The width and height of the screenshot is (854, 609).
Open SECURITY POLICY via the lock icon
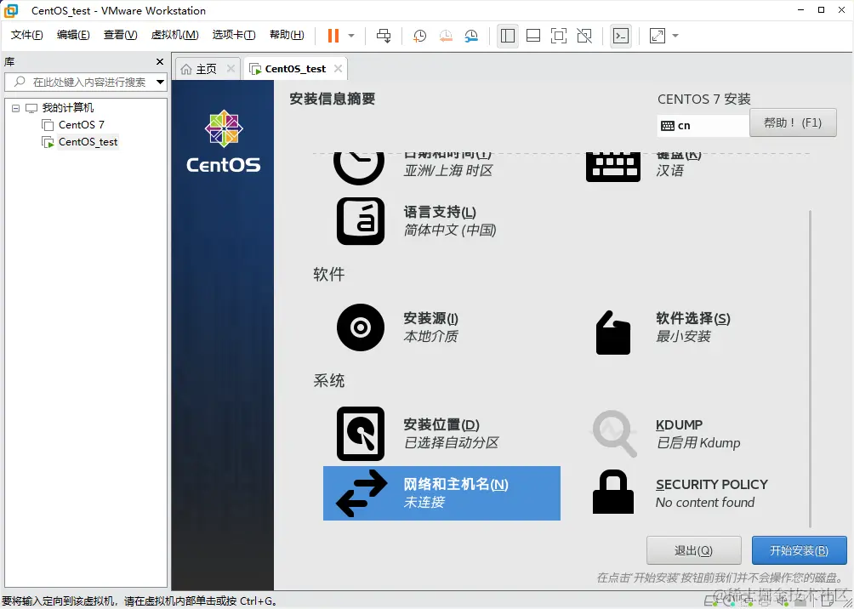tap(613, 492)
